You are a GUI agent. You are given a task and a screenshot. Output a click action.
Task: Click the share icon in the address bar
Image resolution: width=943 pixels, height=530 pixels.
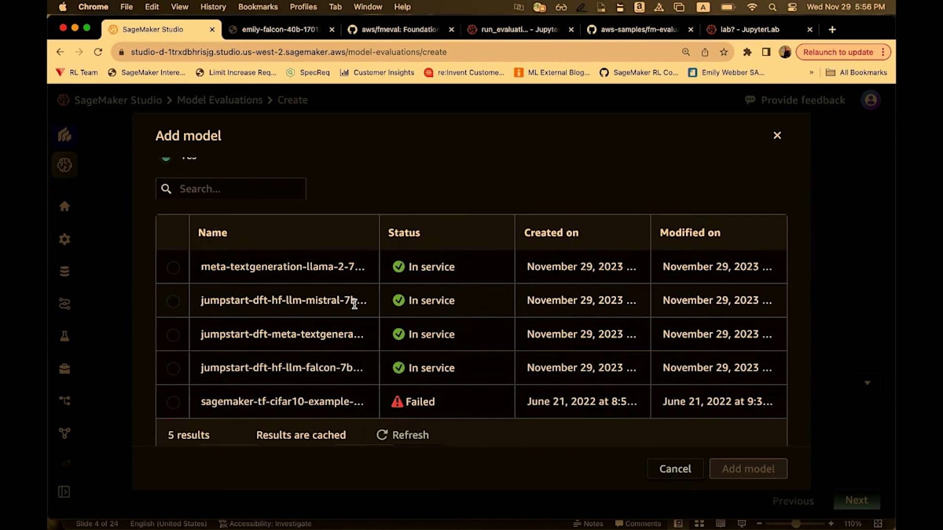pyautogui.click(x=705, y=52)
